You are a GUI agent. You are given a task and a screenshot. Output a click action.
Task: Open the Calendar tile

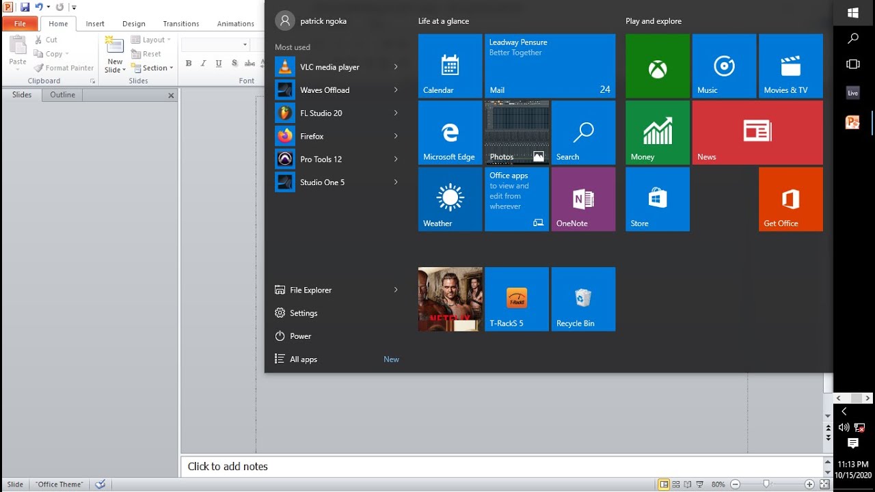click(x=450, y=66)
